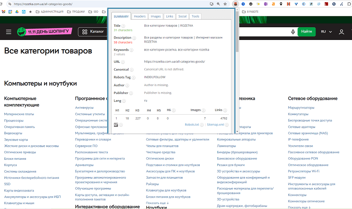Screen dimensions: 352x209
Task: Click the links count value 4792
Action: pos(224,118)
